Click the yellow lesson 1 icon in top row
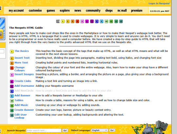Viewport: 177px width, 134px height. pyautogui.click(x=63, y=21)
